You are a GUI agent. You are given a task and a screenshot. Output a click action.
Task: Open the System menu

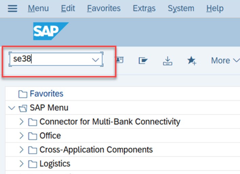pyautogui.click(x=181, y=8)
